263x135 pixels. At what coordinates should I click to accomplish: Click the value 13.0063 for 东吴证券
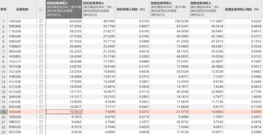coord(216,112)
